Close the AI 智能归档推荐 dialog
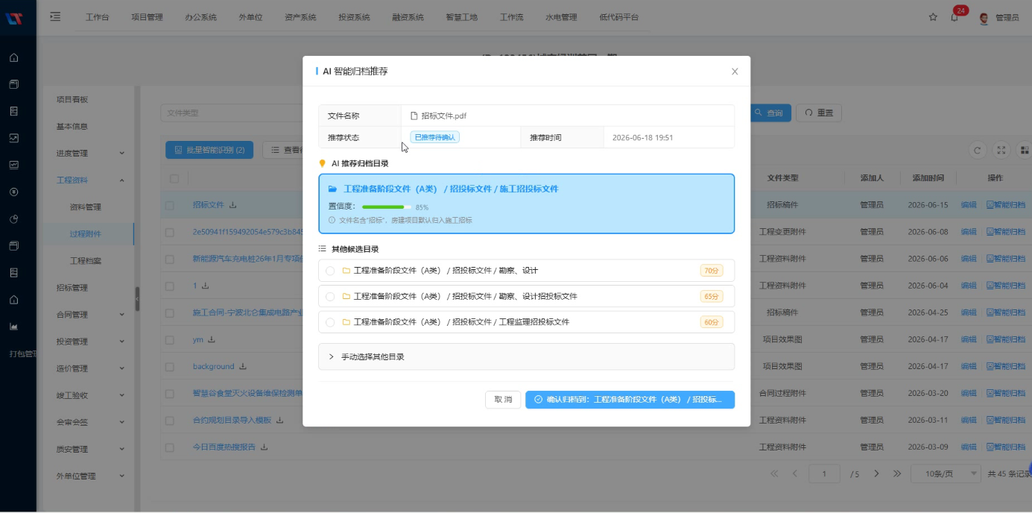1032x513 pixels. [735, 72]
